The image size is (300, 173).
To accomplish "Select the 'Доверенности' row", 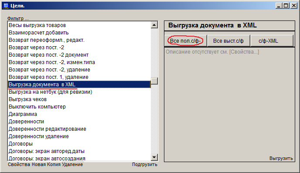I will click(x=79, y=122).
